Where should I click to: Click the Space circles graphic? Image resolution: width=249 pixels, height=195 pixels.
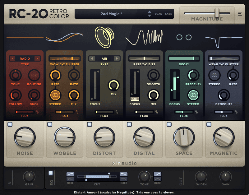[x=184, y=37]
